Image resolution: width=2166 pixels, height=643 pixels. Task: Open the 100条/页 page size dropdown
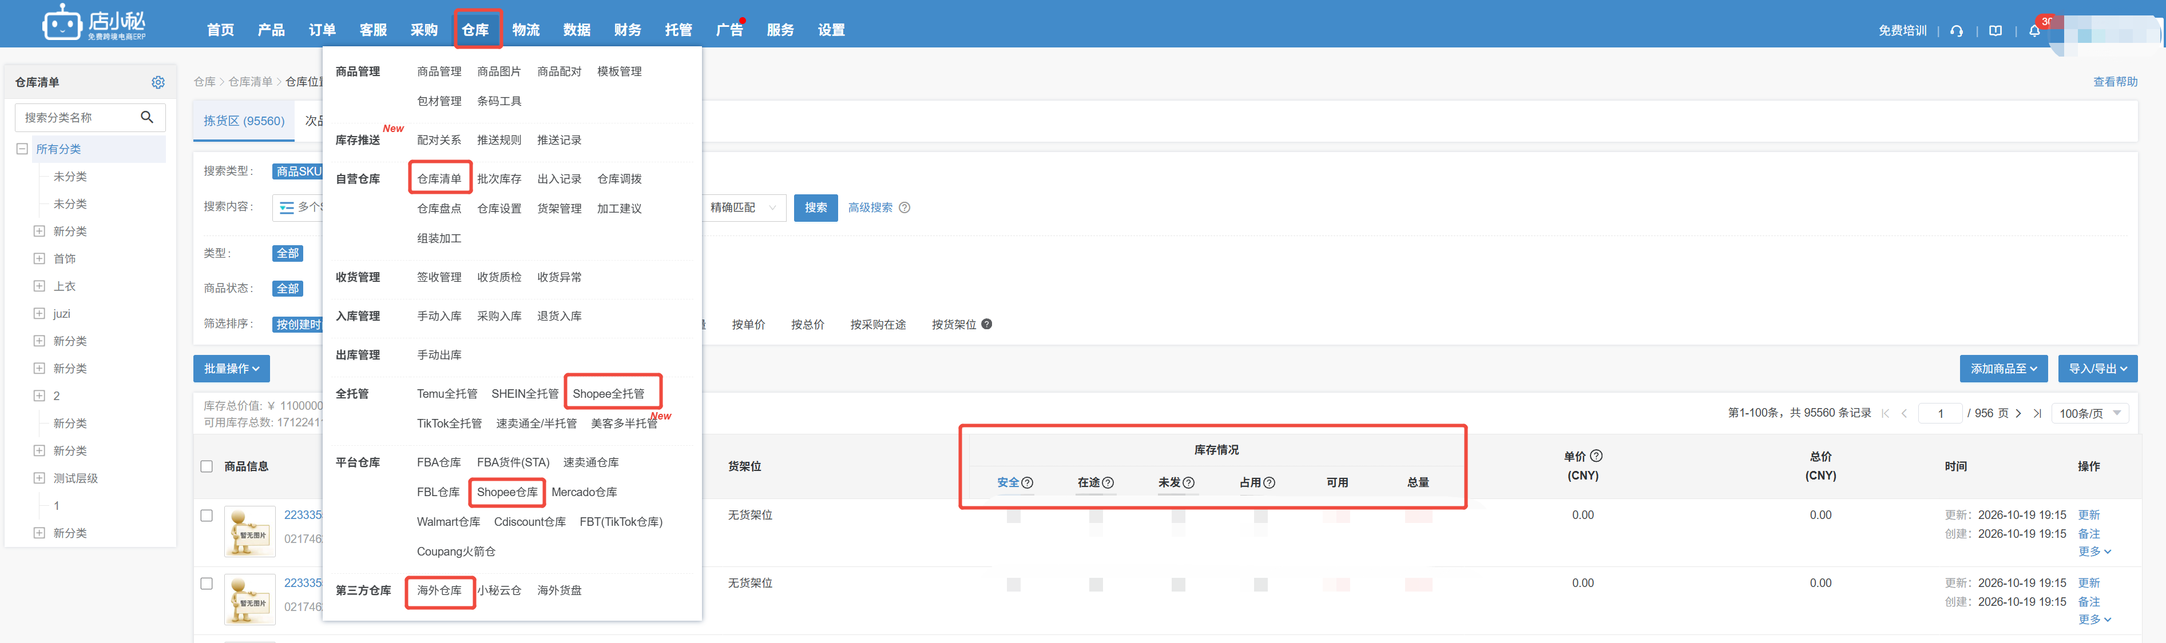click(x=2090, y=414)
